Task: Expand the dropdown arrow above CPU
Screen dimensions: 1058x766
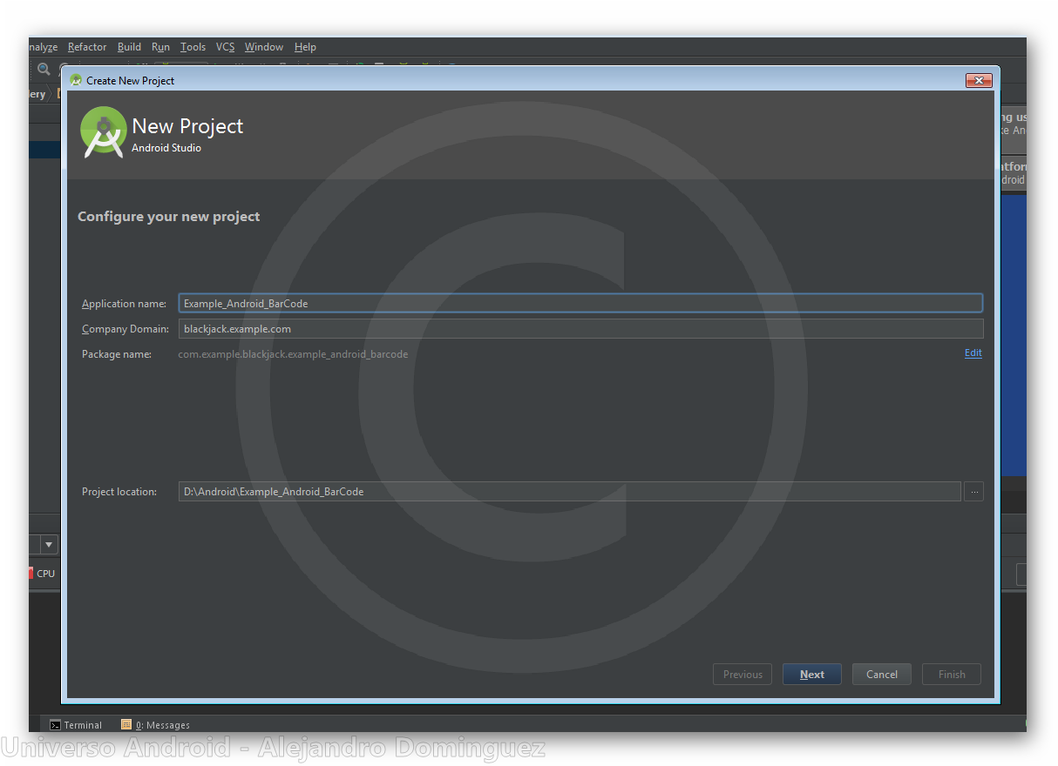Action: click(49, 545)
